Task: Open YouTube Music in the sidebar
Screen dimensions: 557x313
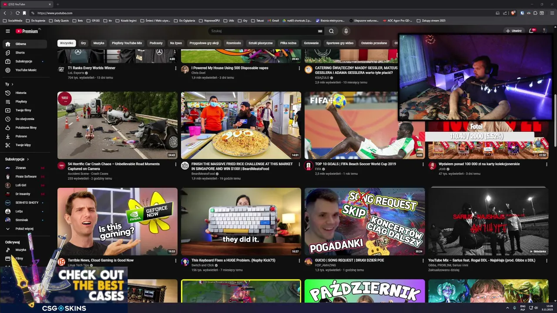Action: coord(25,70)
